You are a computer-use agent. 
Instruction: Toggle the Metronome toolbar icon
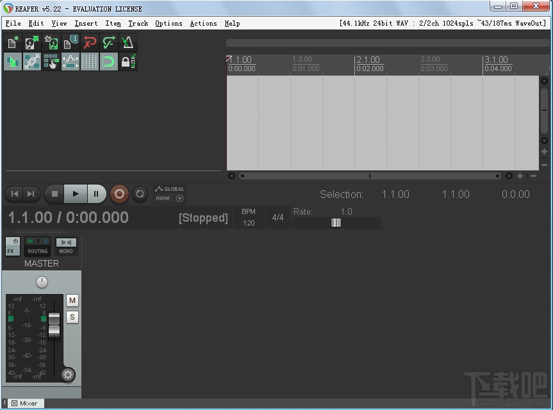pos(128,43)
